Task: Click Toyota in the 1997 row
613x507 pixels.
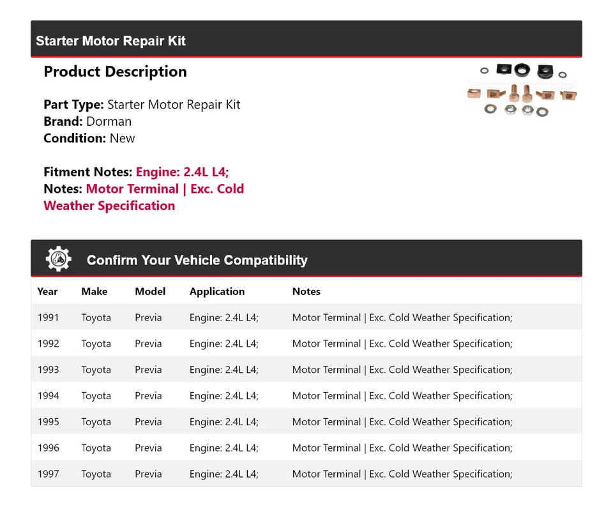Action: [x=96, y=474]
